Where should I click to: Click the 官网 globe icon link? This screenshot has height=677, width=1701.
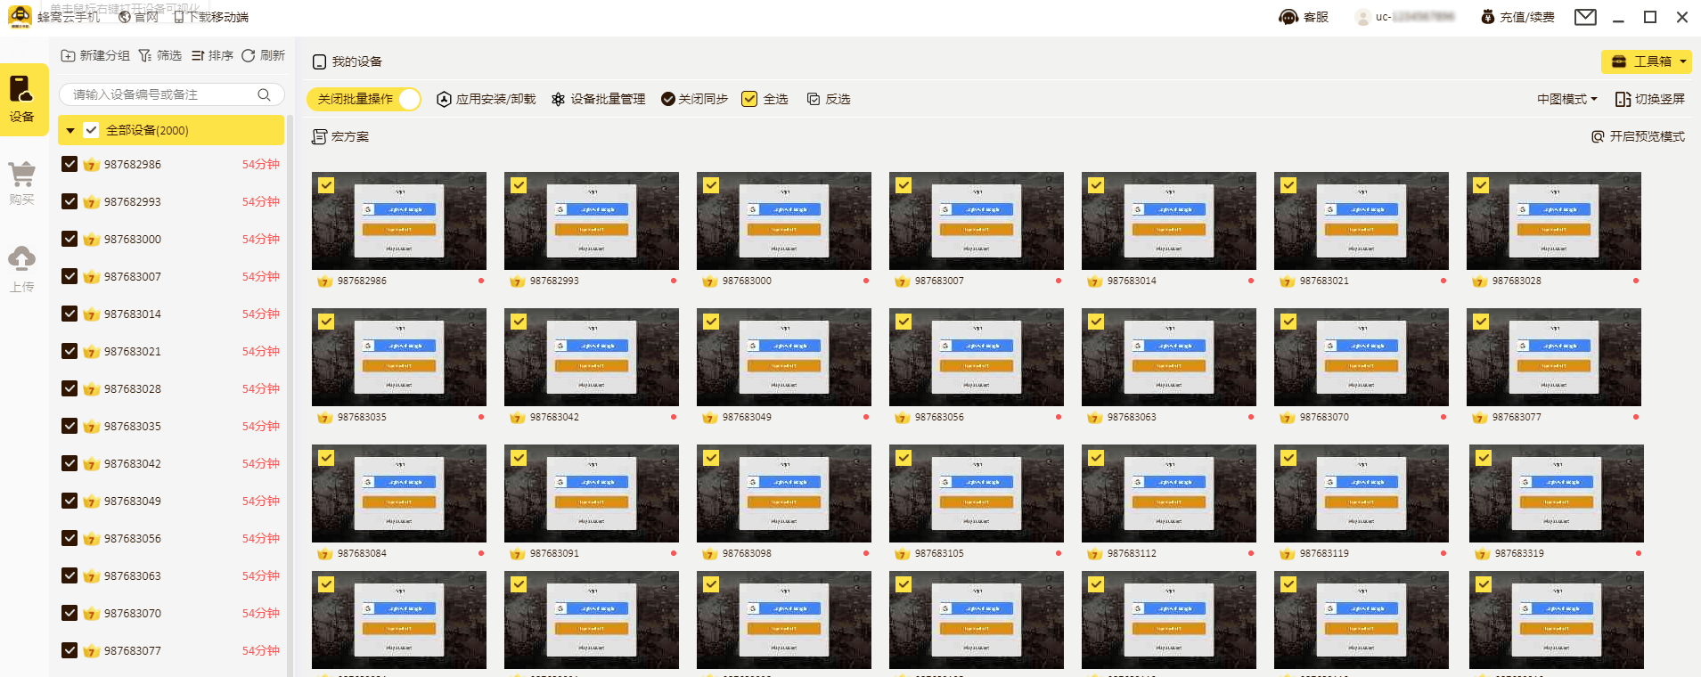(x=138, y=17)
